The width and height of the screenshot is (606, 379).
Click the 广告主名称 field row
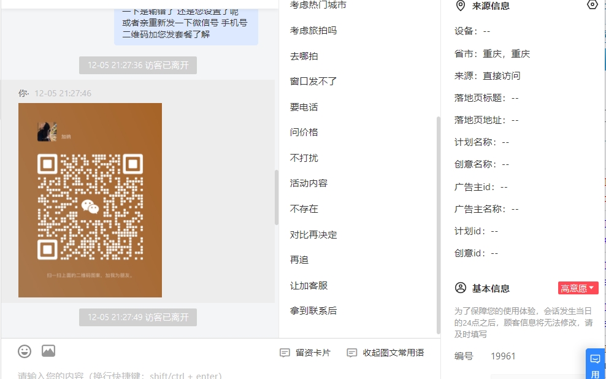[486, 209]
